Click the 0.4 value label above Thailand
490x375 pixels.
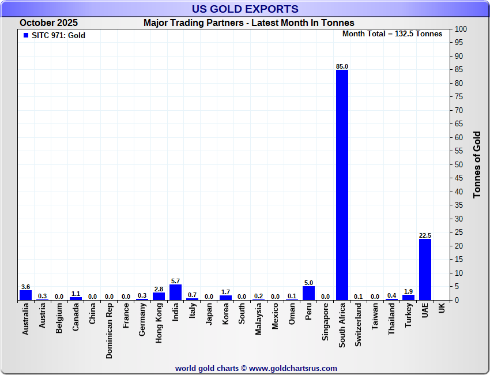pos(391,295)
